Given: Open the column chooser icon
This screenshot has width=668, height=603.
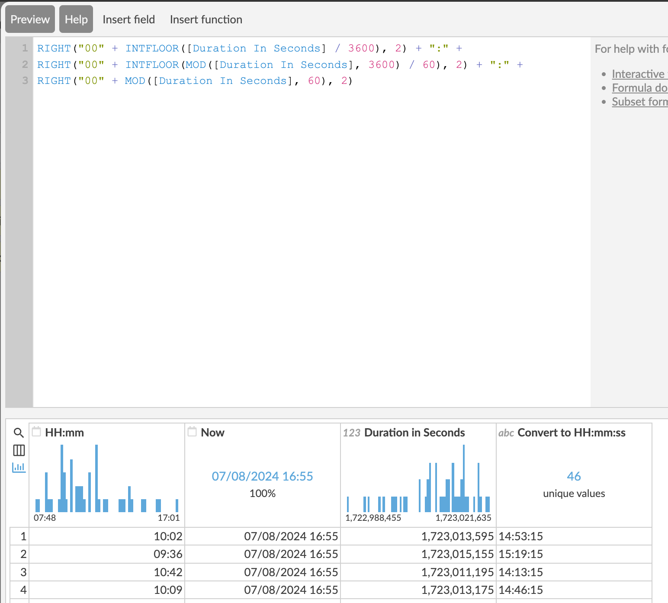Looking at the screenshot, I should 19,450.
